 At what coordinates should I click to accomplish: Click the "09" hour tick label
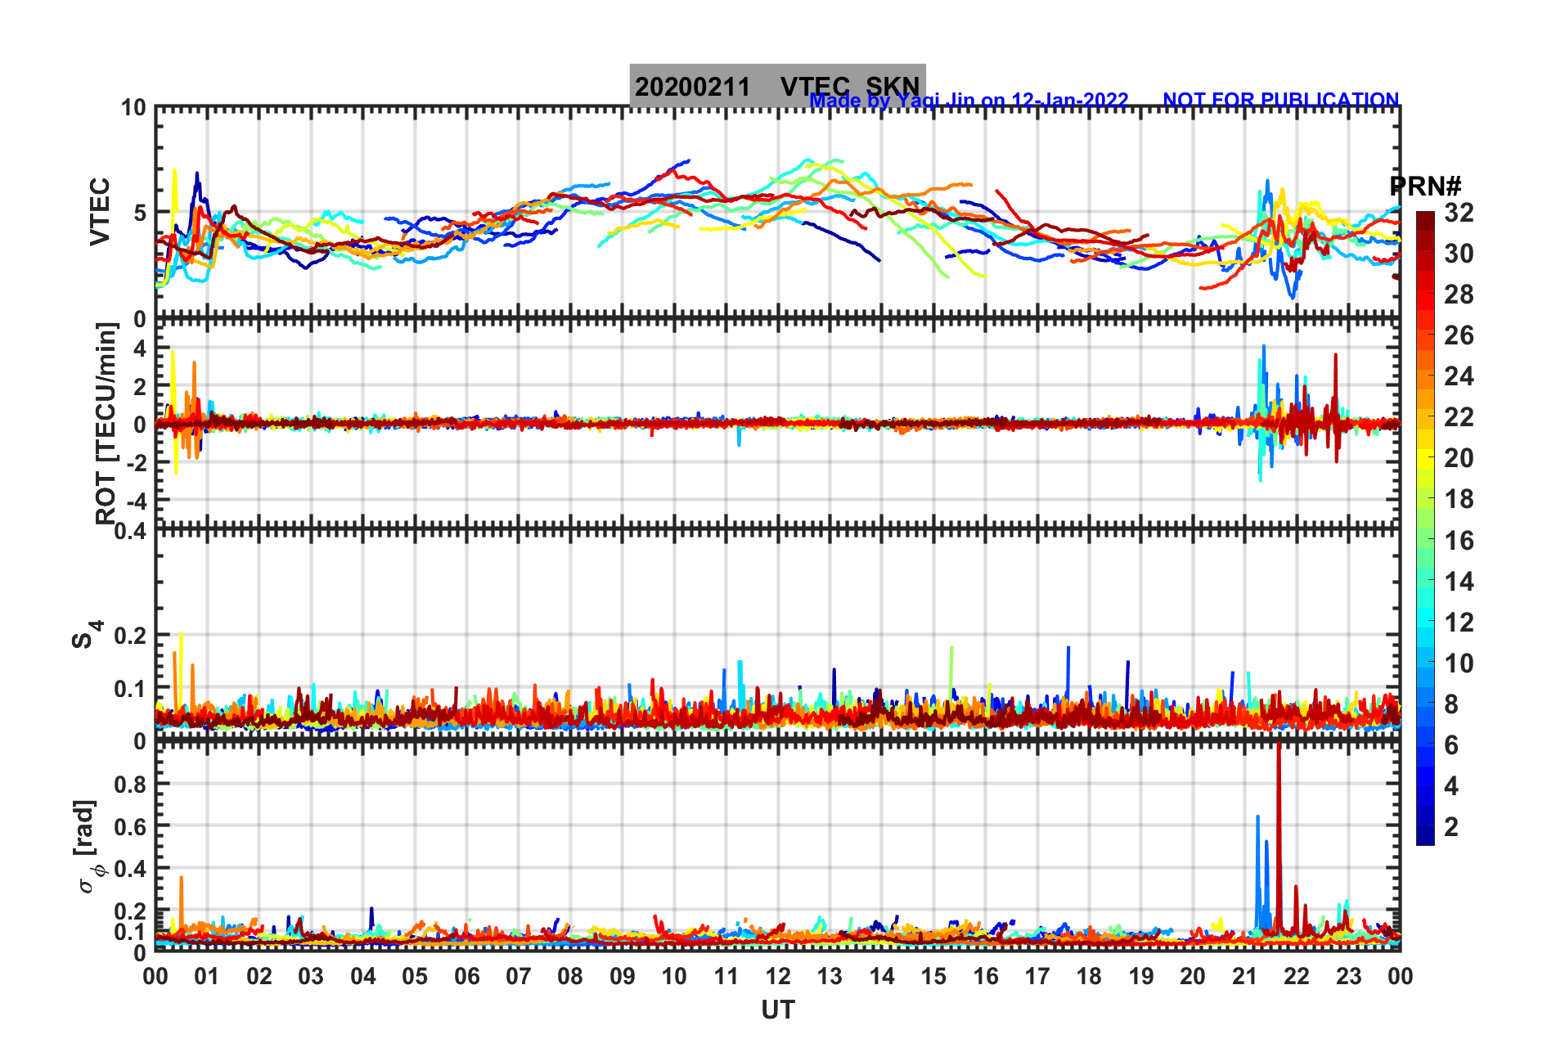click(x=623, y=976)
